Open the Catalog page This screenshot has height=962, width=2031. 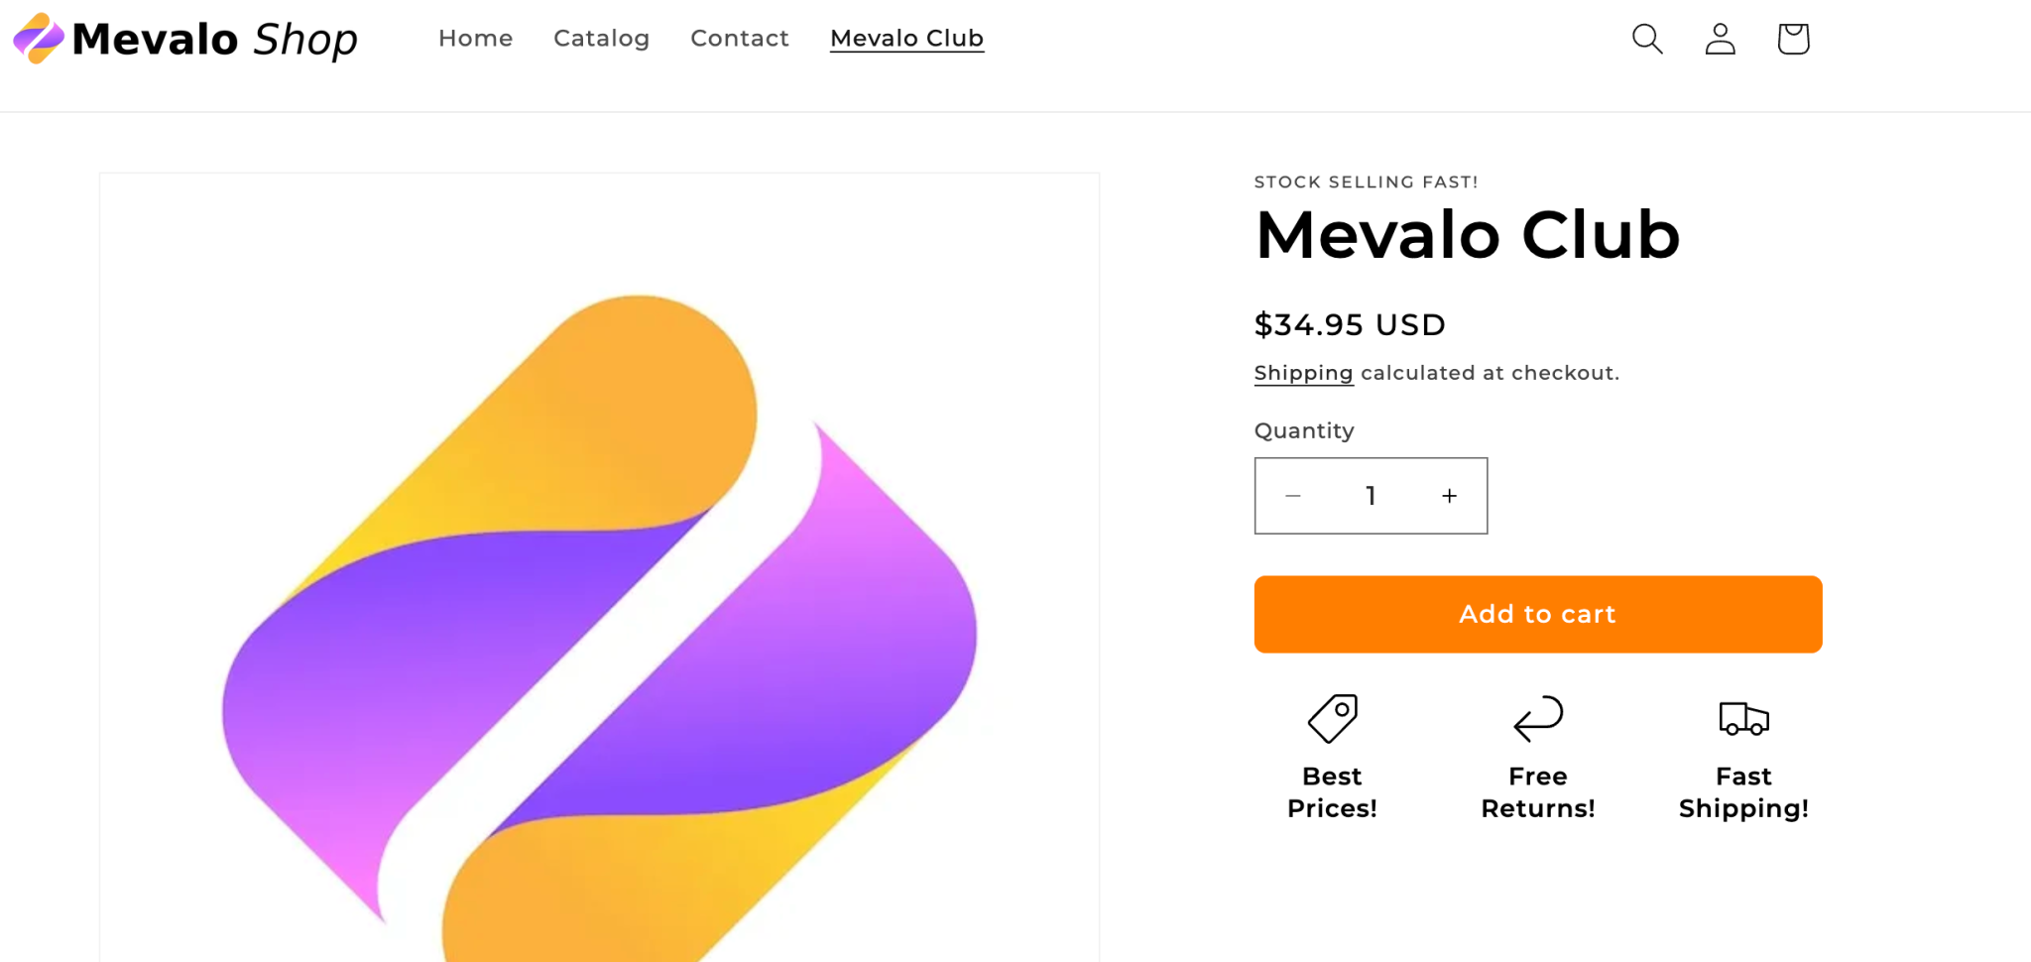(601, 39)
